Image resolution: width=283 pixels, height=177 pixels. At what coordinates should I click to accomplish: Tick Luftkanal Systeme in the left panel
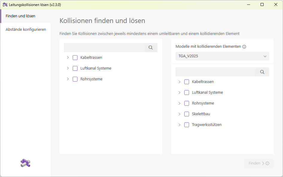[x=75, y=68]
